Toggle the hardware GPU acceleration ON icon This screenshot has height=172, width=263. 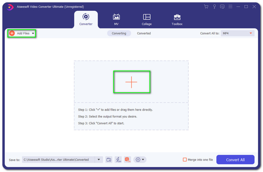(128, 160)
